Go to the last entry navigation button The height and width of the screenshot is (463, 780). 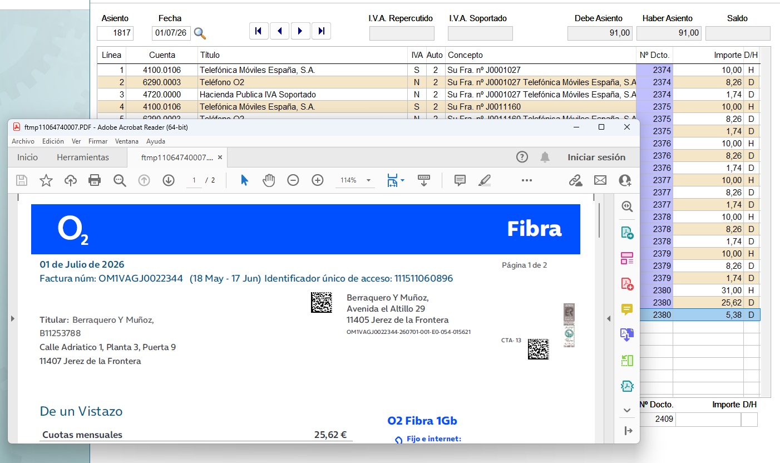(x=321, y=31)
